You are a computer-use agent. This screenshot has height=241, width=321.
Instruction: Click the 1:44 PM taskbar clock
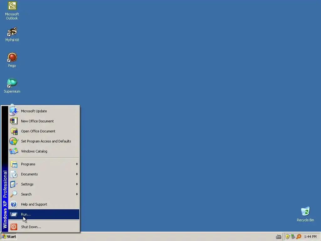pos(310,237)
